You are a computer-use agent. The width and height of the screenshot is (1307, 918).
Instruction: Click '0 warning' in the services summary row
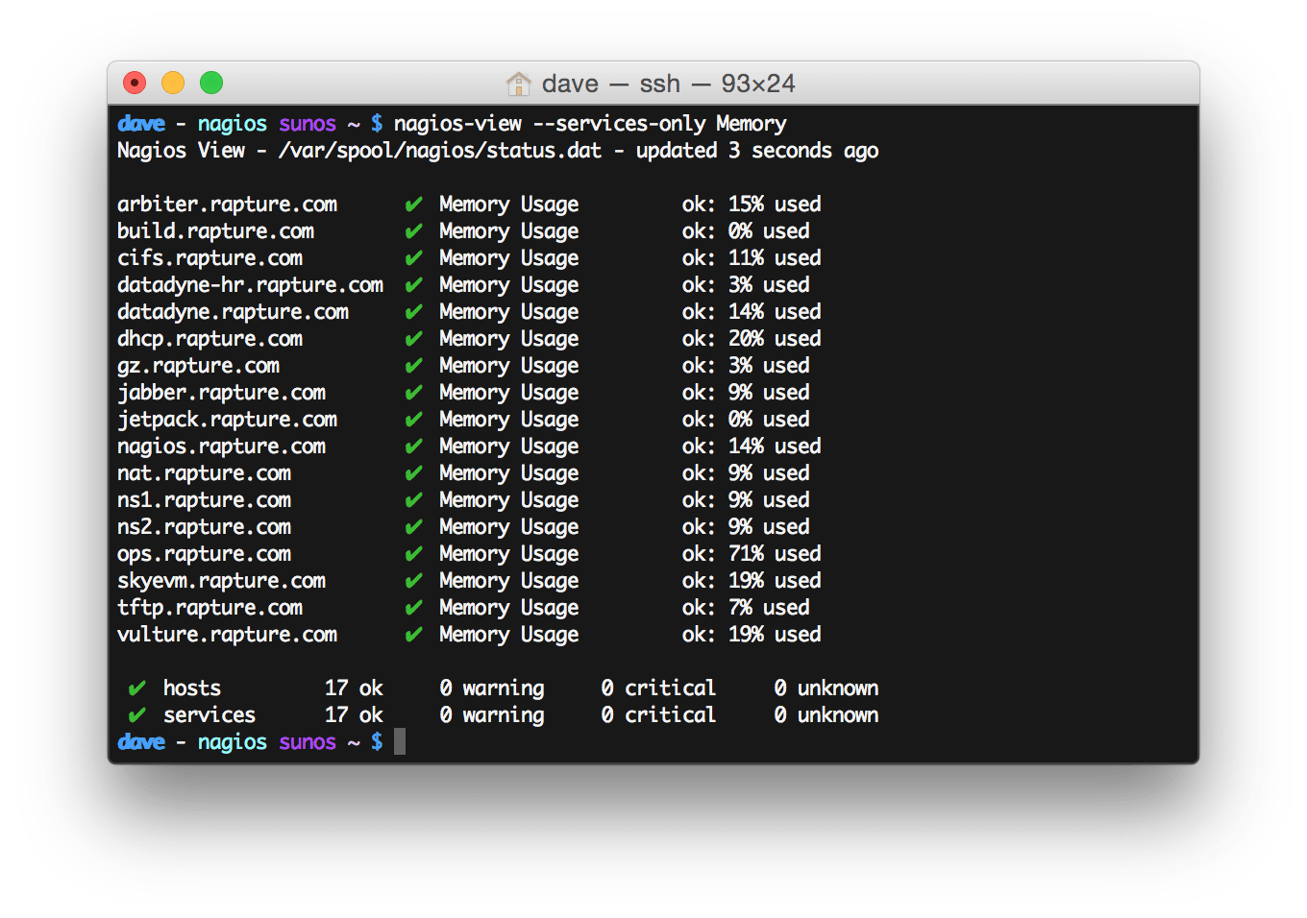(492, 715)
